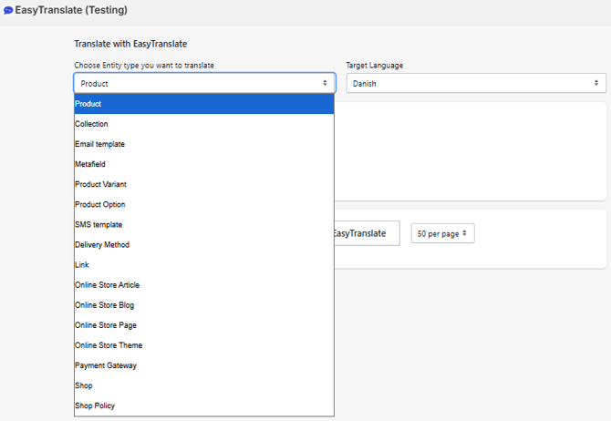
Task: Select Online Store Blog entry
Action: click(x=104, y=305)
